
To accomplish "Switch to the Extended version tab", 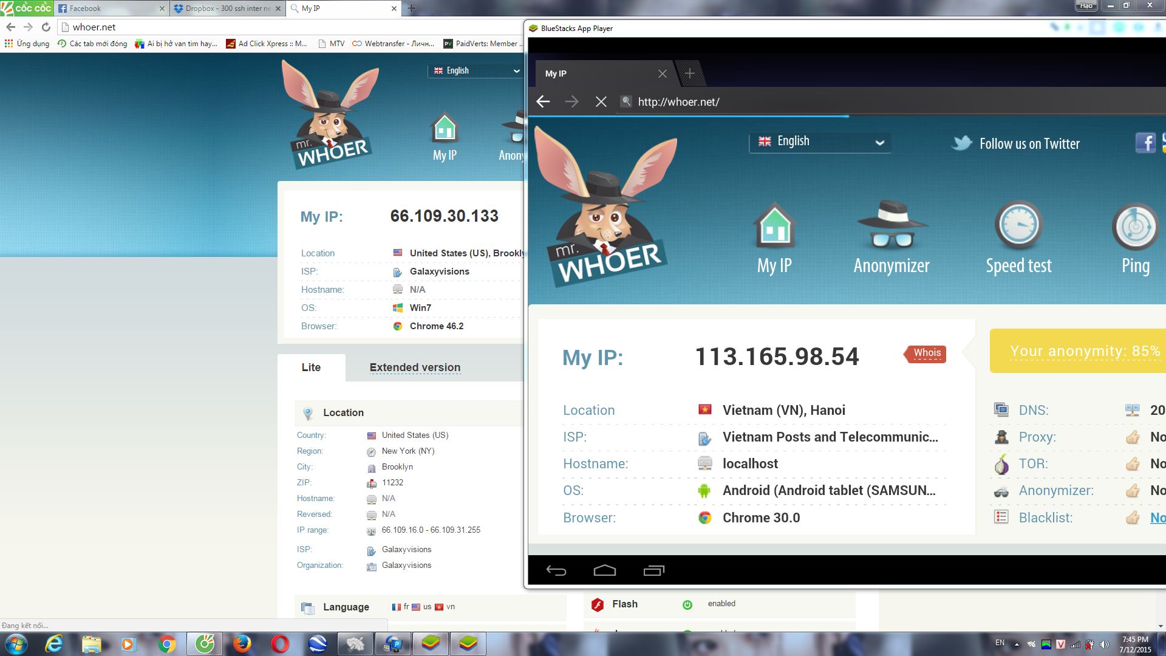I will tap(415, 367).
